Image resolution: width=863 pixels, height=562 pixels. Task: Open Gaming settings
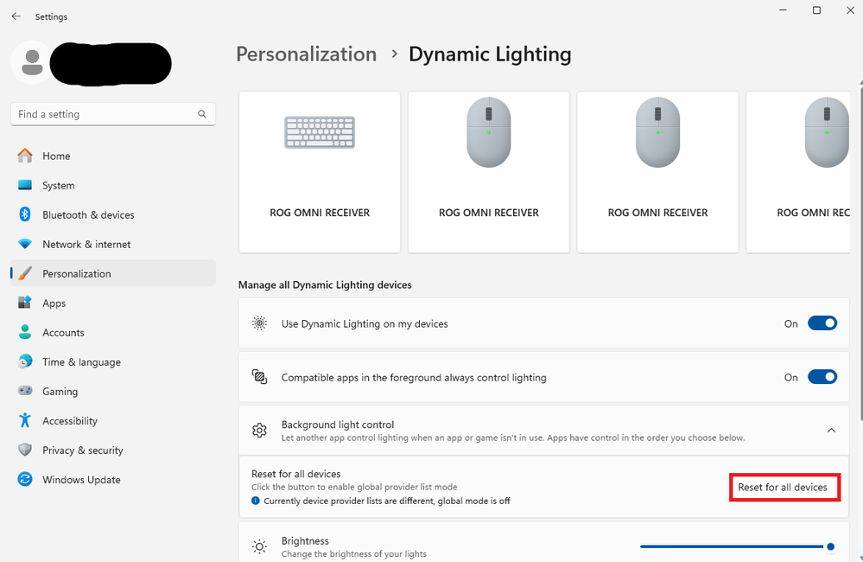tap(113, 391)
